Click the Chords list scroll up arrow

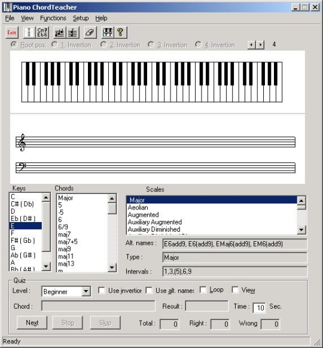(x=112, y=198)
